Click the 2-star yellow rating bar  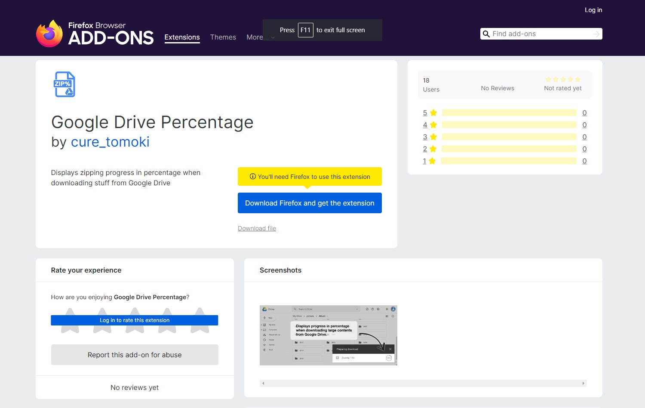pos(509,149)
